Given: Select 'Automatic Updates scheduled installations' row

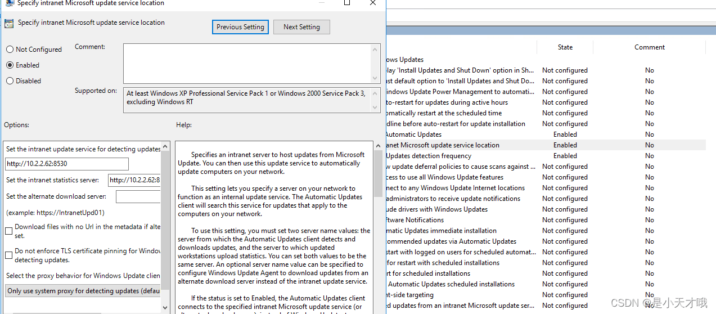Looking at the screenshot, I should pos(546,284).
